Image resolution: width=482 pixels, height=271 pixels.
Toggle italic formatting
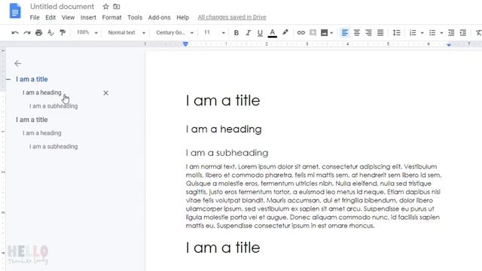pos(248,32)
